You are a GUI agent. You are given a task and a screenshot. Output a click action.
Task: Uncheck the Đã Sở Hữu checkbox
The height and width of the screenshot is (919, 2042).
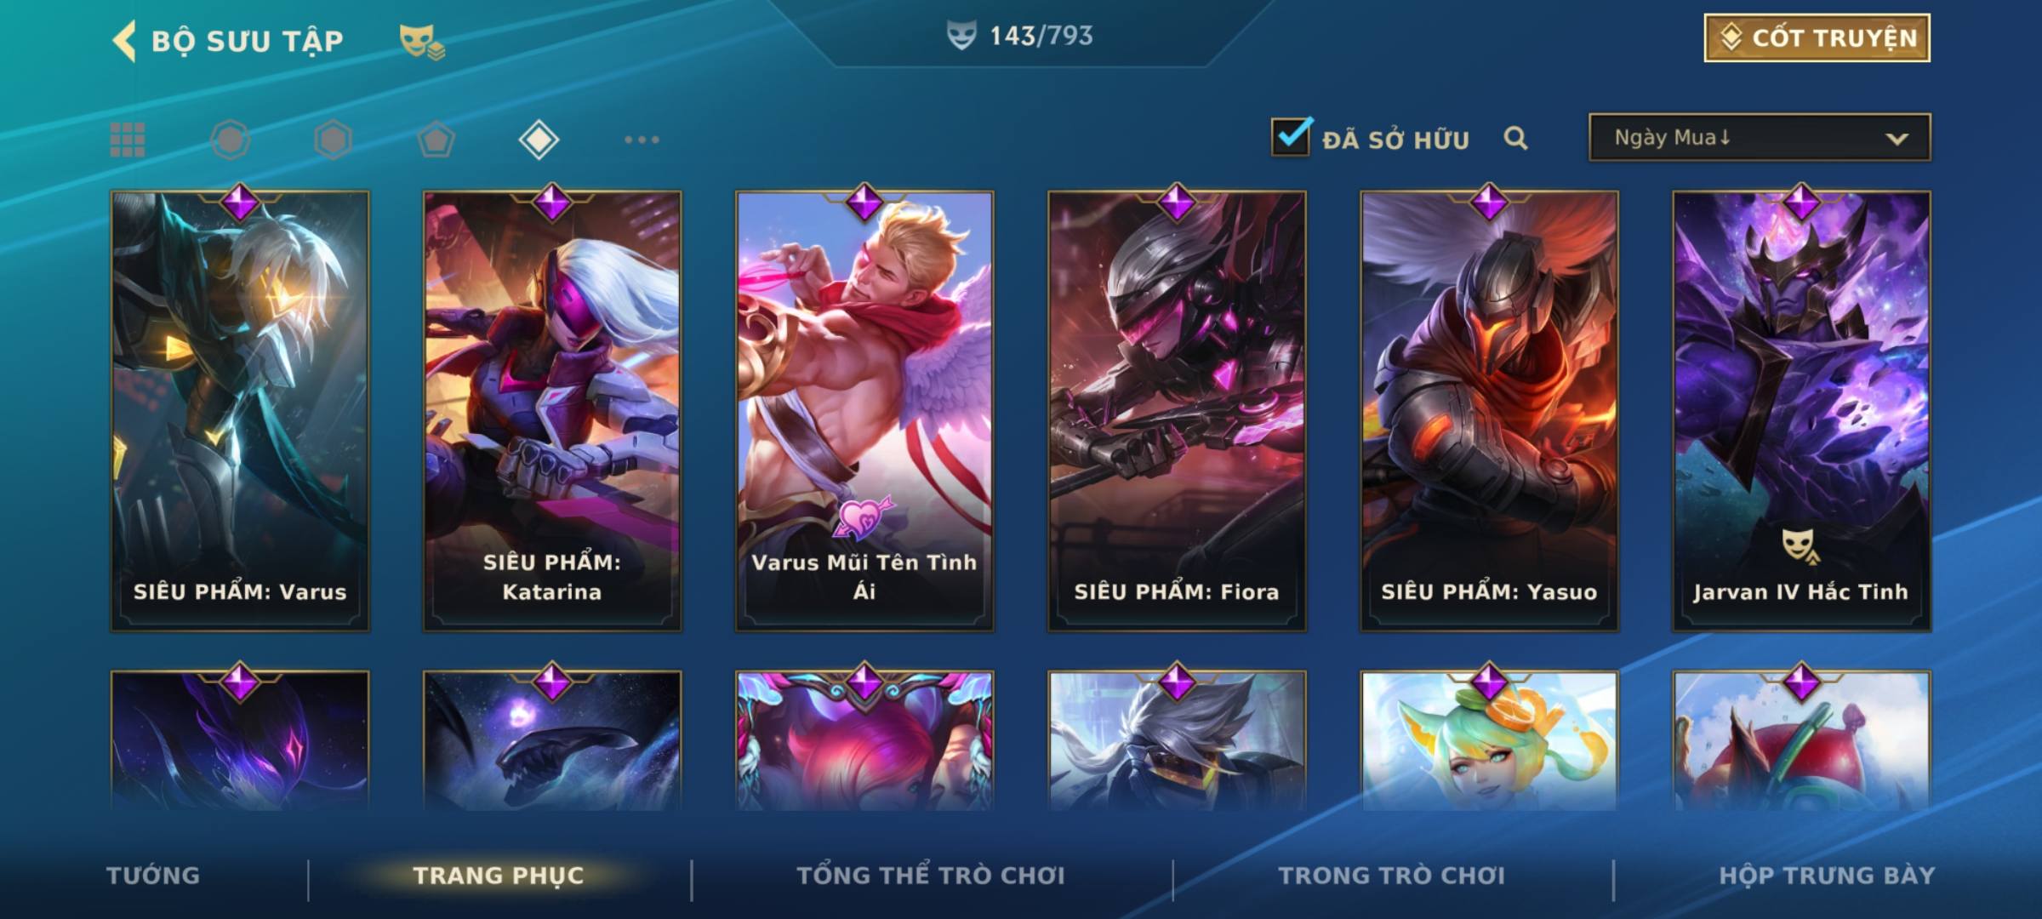coord(1291,136)
